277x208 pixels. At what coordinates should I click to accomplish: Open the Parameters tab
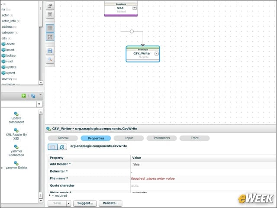pos(161,138)
